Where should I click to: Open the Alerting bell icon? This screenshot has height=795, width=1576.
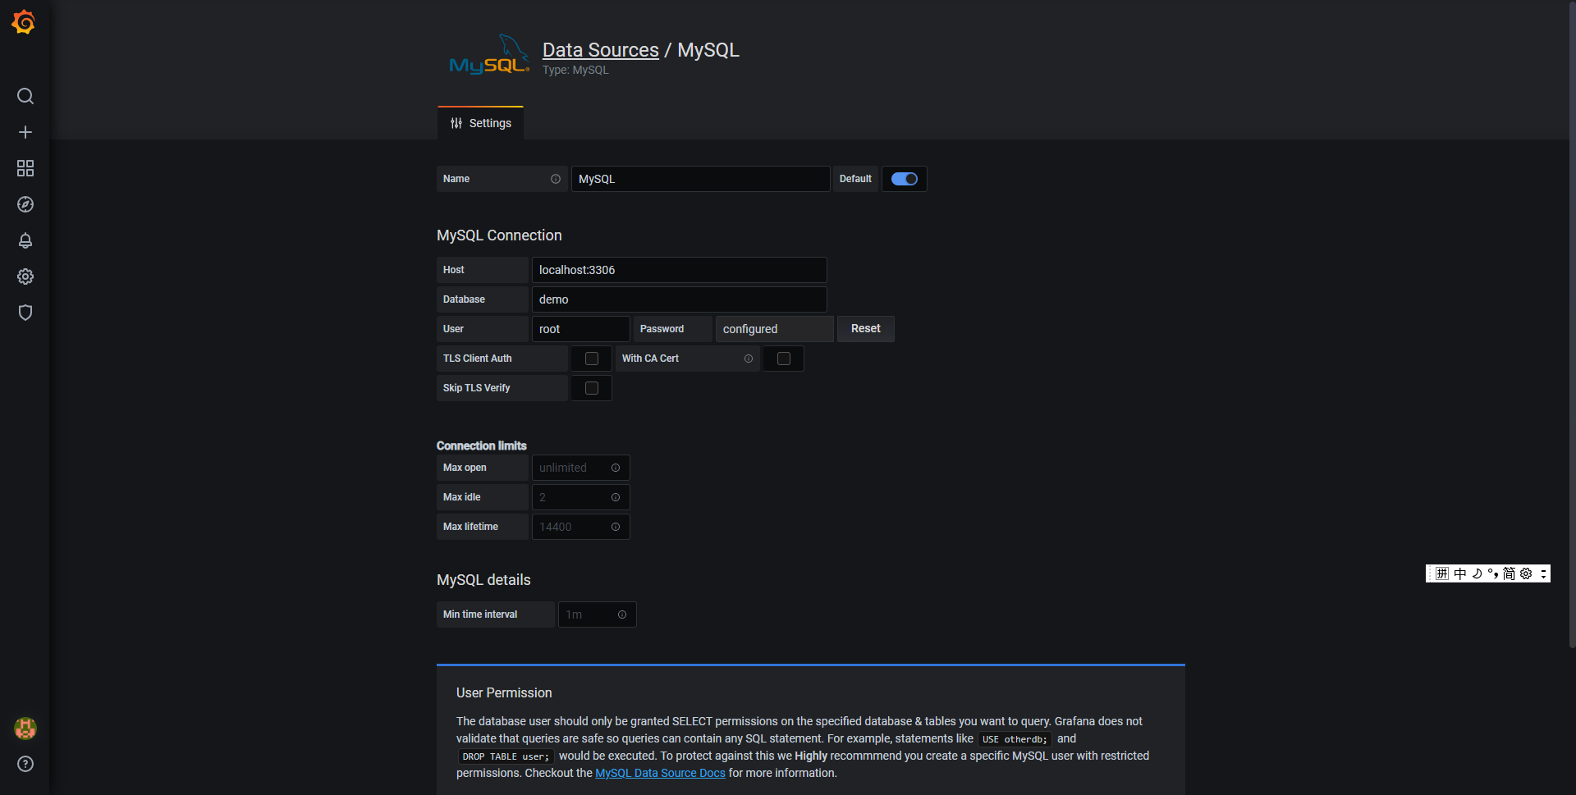click(x=25, y=240)
